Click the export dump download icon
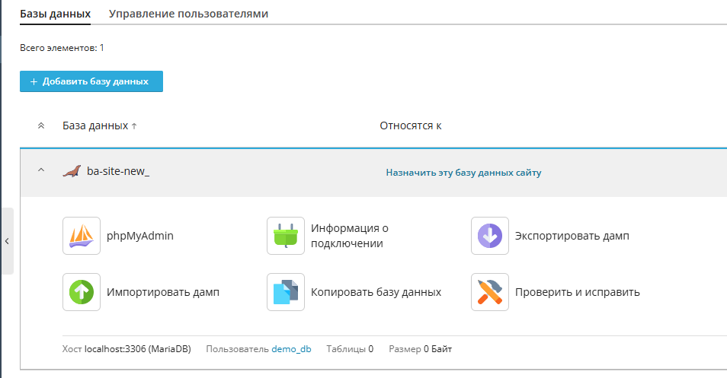Screen dimensions: 727x378 (490, 236)
